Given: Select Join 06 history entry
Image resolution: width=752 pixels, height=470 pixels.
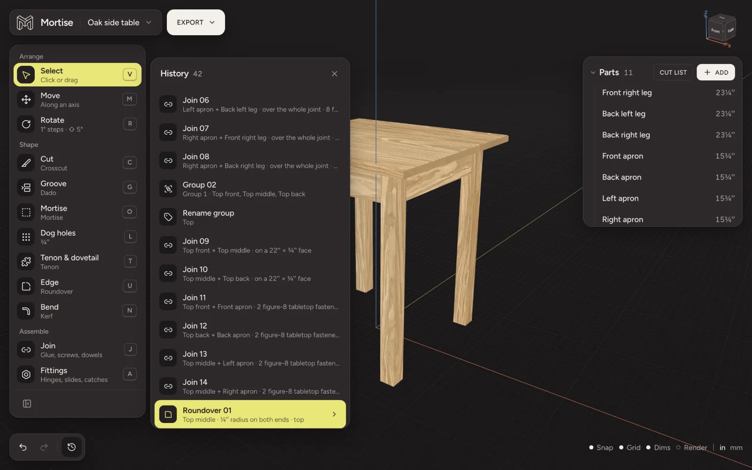Looking at the screenshot, I should (x=250, y=104).
